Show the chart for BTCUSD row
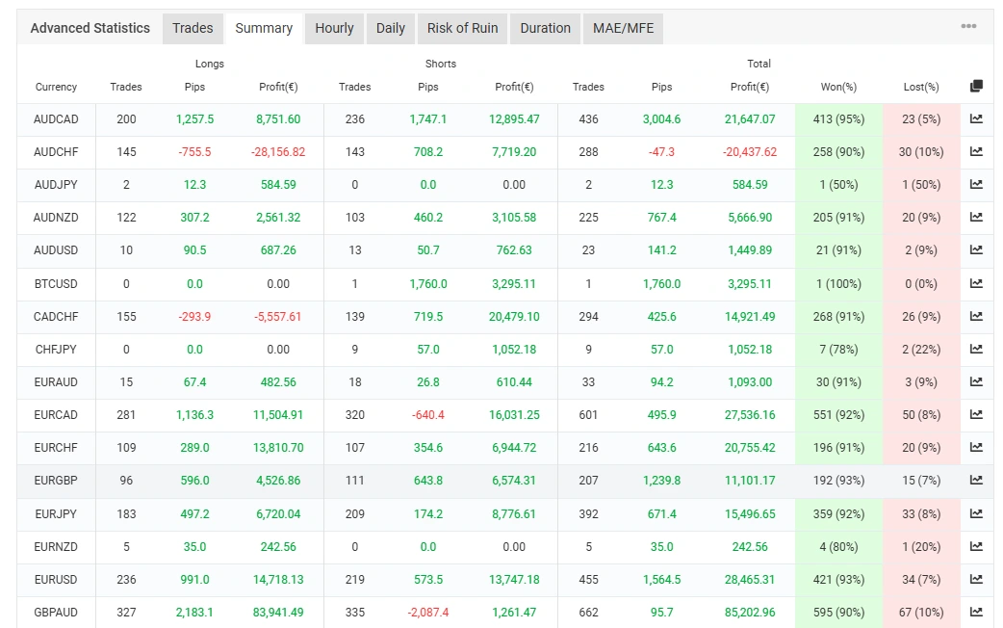The width and height of the screenshot is (1003, 628). click(976, 283)
